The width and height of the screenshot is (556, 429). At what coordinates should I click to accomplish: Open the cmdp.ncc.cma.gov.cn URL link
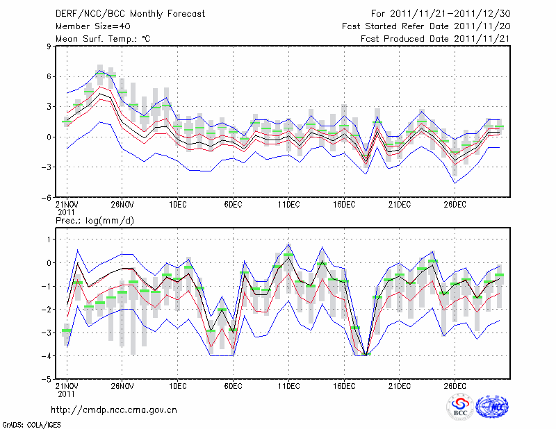[113, 410]
